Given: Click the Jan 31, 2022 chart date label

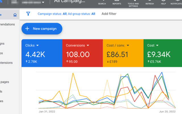Looking at the screenshot, I should coord(47,111).
